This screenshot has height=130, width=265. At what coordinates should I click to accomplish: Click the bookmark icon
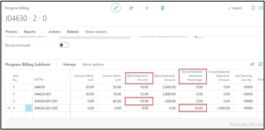[253, 8]
